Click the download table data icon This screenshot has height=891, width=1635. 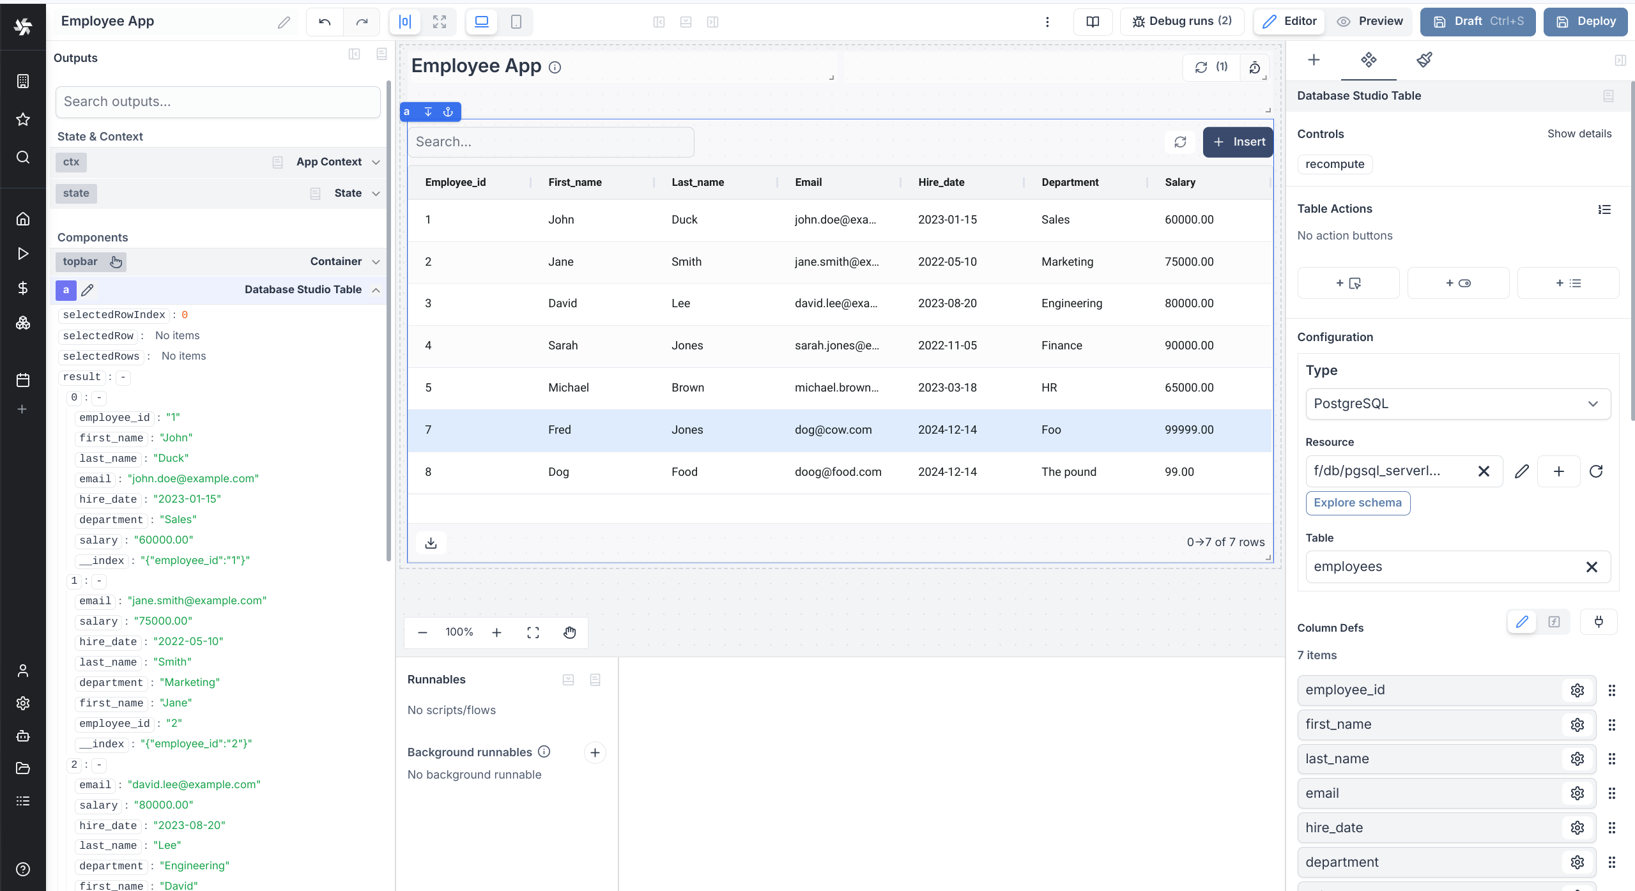tap(431, 542)
